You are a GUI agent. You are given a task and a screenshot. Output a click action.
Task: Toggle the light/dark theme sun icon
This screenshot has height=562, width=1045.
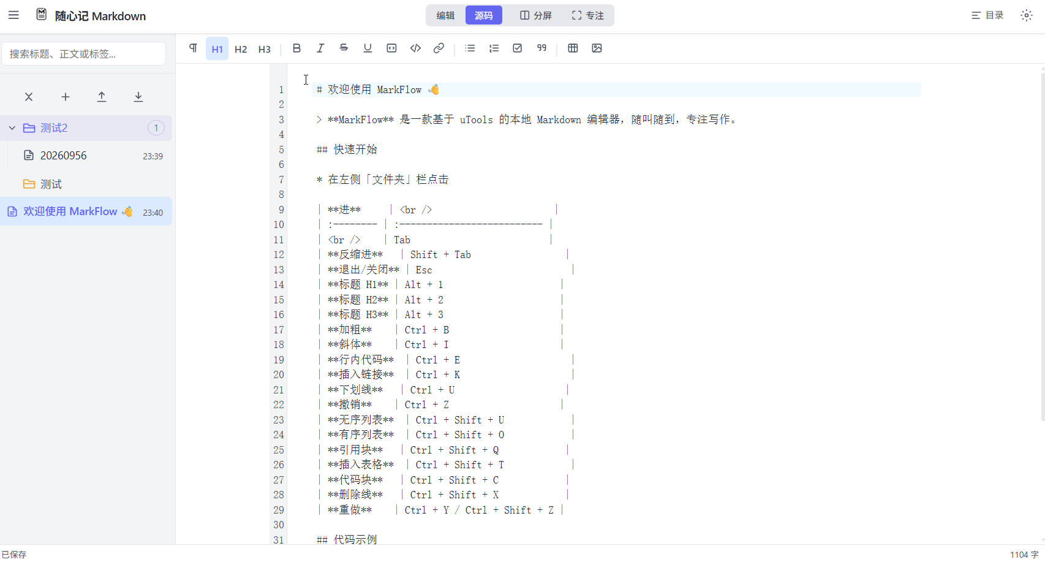point(1027,15)
